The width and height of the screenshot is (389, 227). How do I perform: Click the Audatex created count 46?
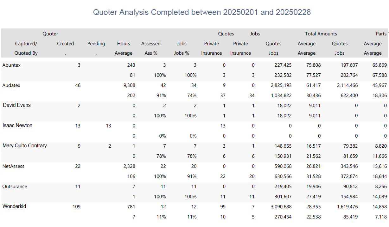pos(78,85)
